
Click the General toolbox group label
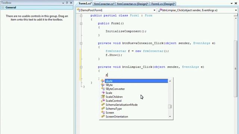click(x=11, y=7)
